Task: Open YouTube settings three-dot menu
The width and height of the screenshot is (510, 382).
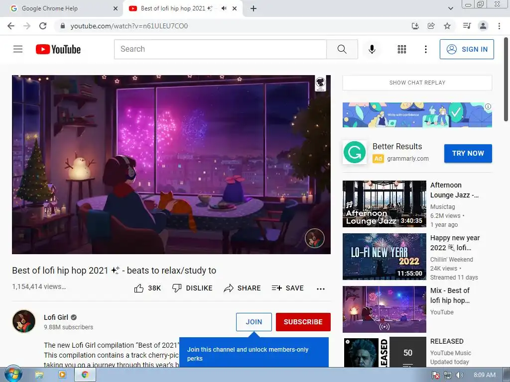Action: [425, 49]
